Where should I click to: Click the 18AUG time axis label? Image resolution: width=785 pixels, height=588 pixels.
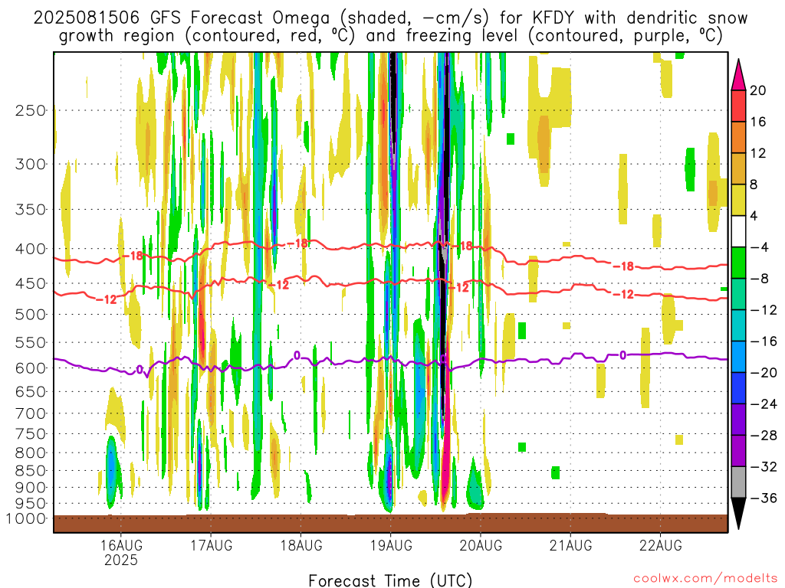point(301,545)
